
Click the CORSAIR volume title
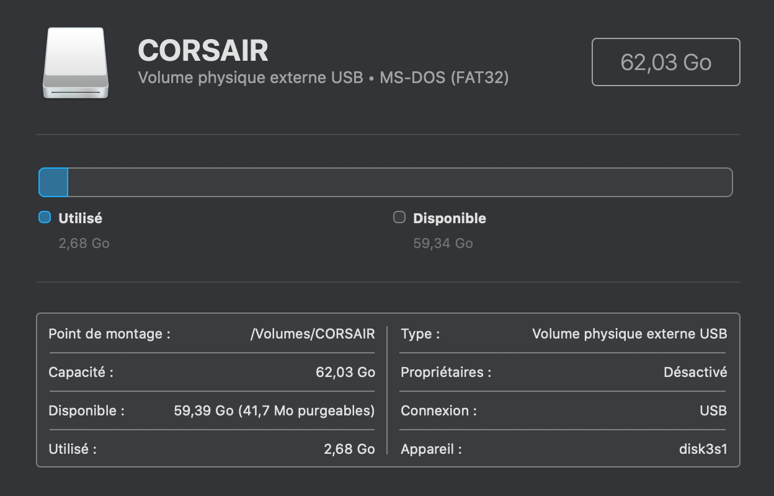(x=203, y=51)
